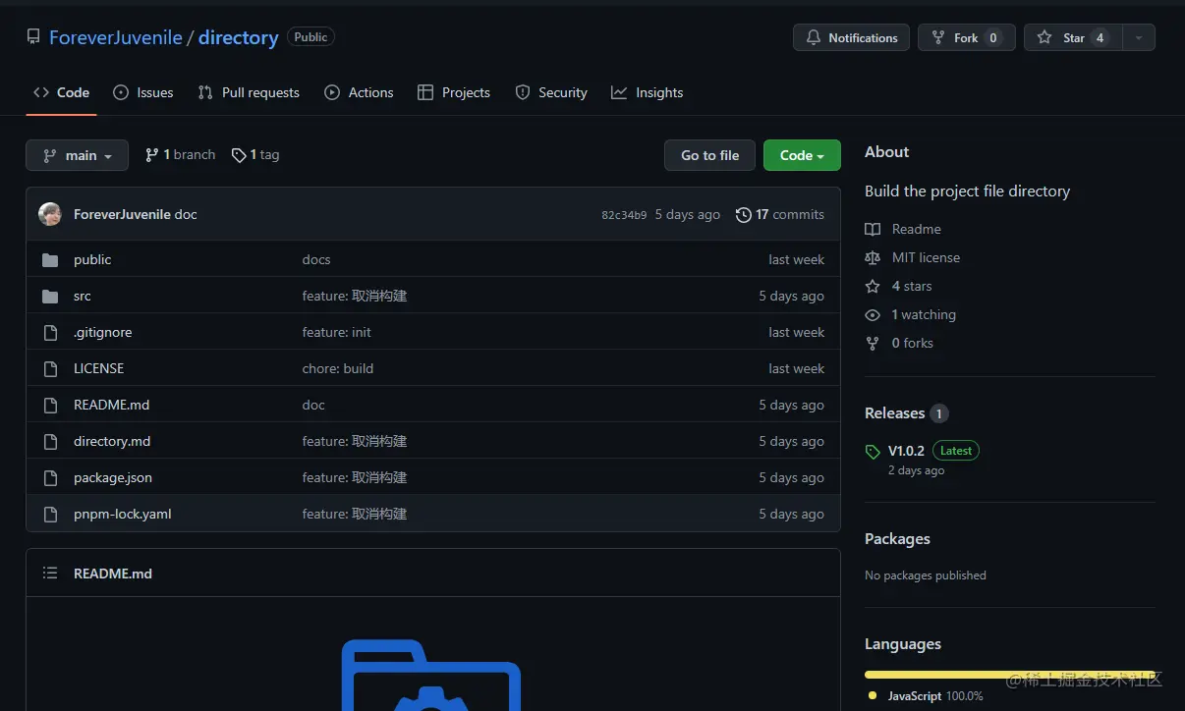Open the star lists dropdown arrow

(x=1139, y=37)
